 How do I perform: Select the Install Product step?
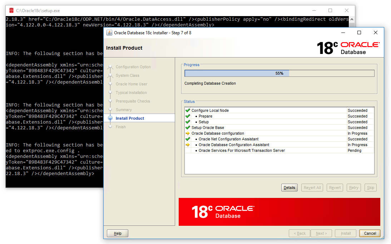pyautogui.click(x=130, y=118)
